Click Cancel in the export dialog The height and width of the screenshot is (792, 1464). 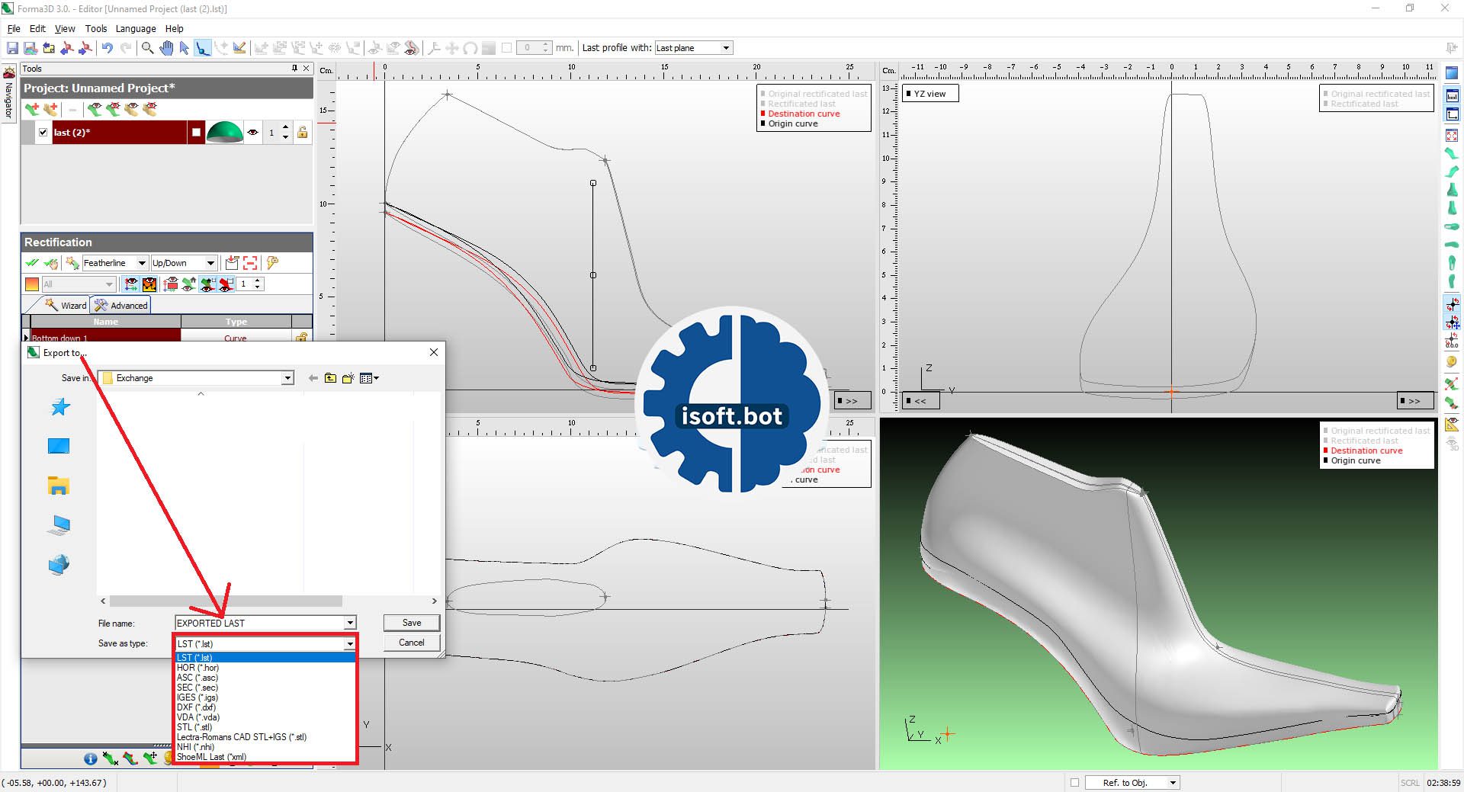coord(411,643)
